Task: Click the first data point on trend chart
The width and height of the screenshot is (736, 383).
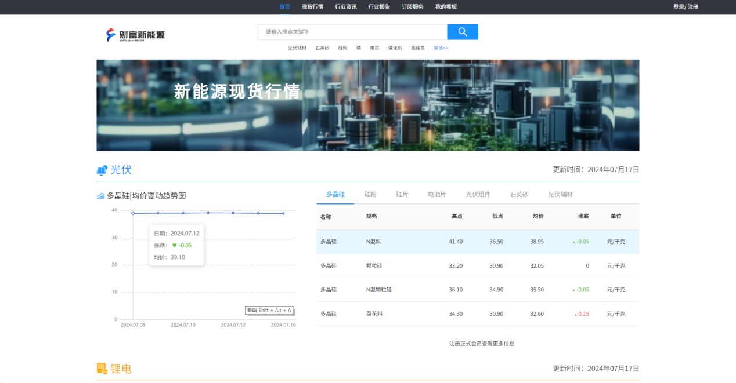Action: 133,213
